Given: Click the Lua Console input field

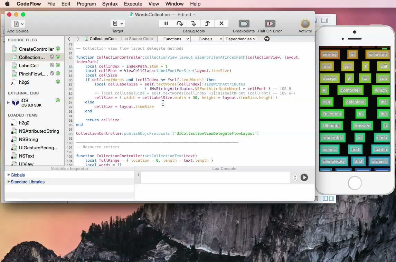Looking at the screenshot, I should tap(215, 178).
